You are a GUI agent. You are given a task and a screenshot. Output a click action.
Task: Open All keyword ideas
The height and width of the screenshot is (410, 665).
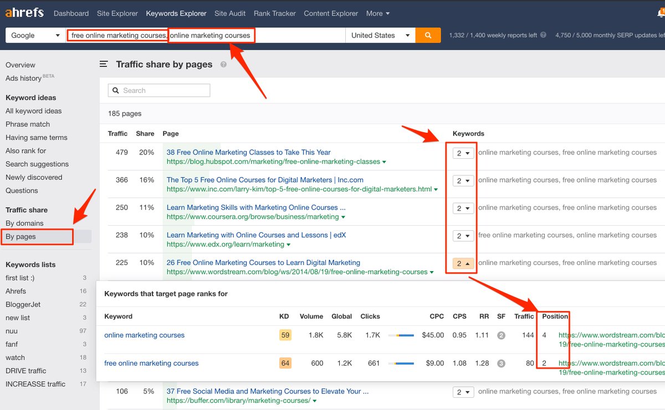point(34,111)
